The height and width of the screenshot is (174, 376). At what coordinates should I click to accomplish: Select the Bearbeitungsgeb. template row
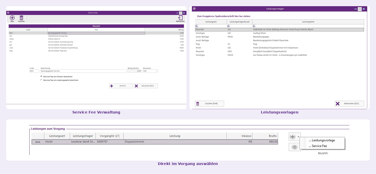coord(279,37)
